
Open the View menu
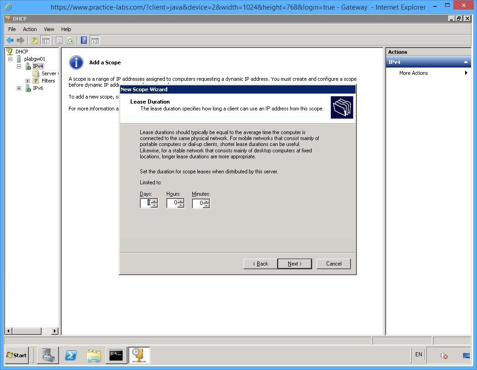48,29
